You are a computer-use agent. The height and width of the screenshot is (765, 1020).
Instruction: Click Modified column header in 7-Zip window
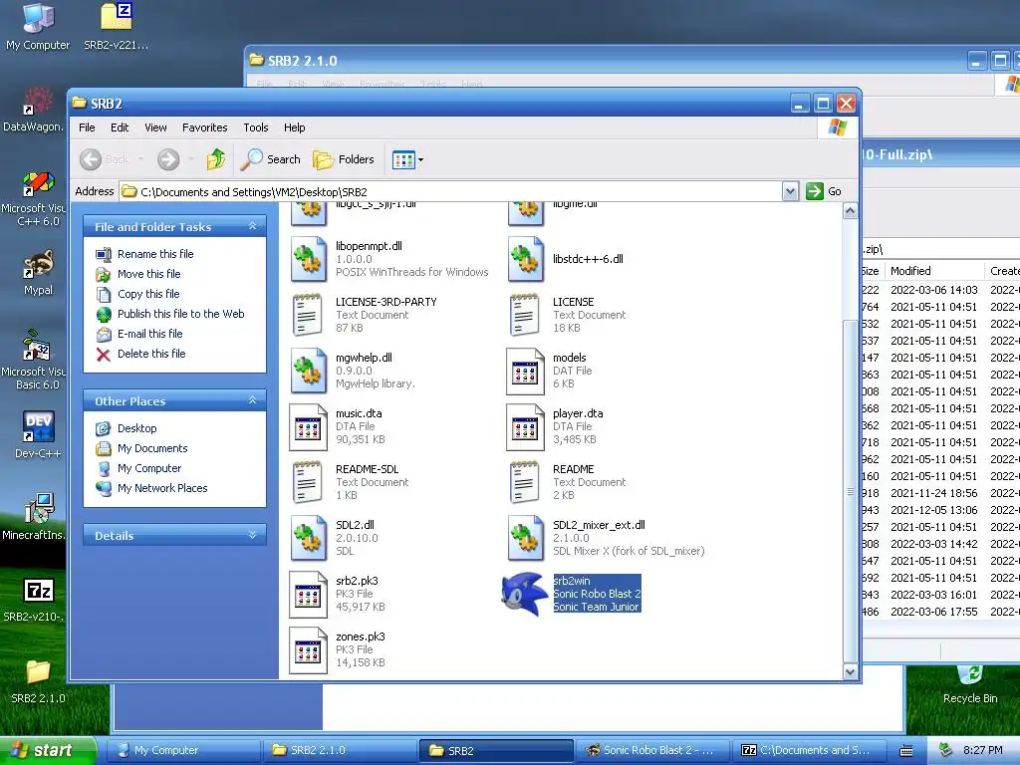click(934, 271)
